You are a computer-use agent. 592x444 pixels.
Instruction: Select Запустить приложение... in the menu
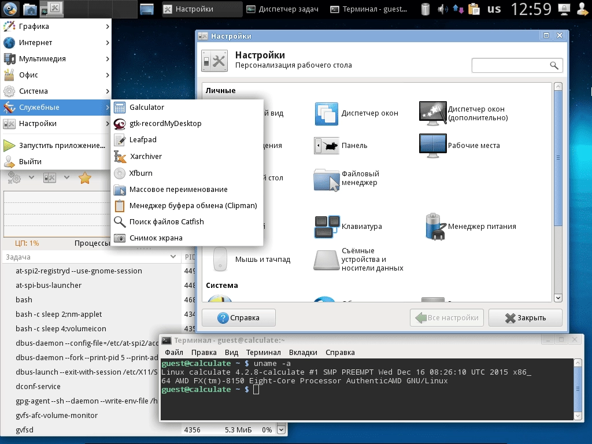coord(56,145)
